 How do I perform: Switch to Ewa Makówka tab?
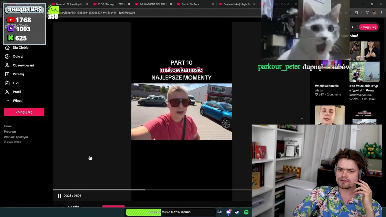pos(237,4)
